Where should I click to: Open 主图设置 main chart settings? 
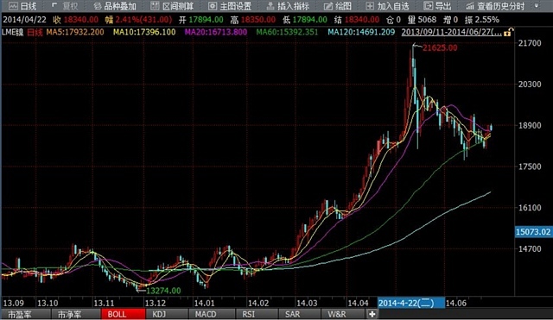[x=230, y=6]
